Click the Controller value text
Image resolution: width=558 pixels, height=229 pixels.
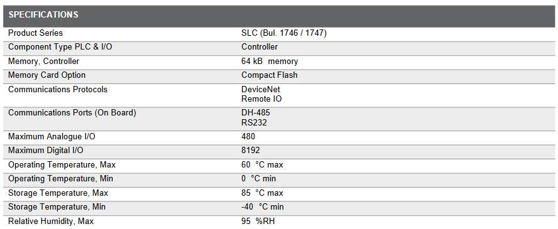[260, 47]
